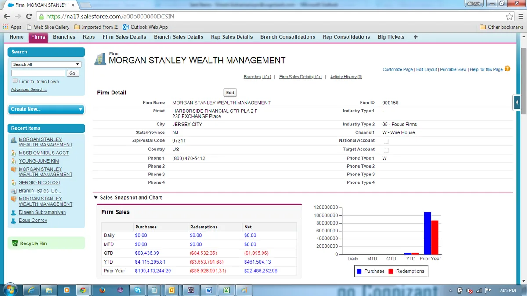Jump to Activity History related list
Screen dimensions: 527x296
coord(346,77)
